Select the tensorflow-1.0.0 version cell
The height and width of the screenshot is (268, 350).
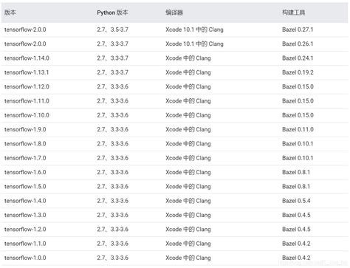(x=25, y=258)
